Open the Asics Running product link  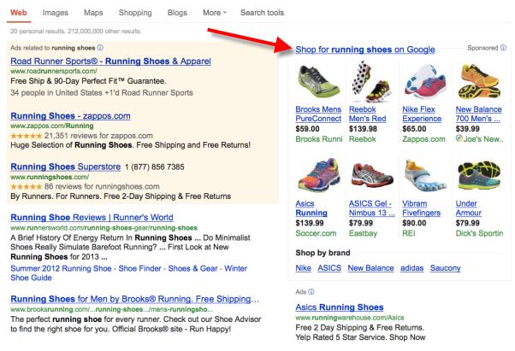point(311,208)
